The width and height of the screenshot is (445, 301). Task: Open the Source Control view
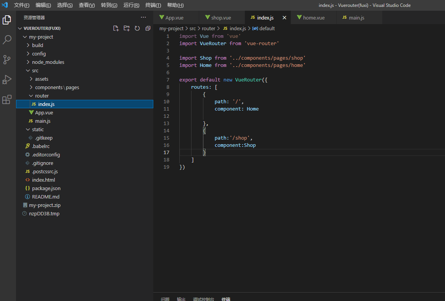pos(7,60)
